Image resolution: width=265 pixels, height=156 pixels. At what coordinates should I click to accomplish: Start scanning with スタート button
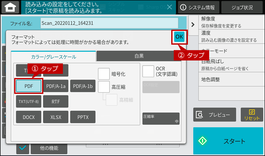click(x=228, y=141)
